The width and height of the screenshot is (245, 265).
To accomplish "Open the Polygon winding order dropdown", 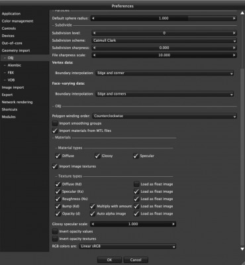I will click(x=164, y=116).
